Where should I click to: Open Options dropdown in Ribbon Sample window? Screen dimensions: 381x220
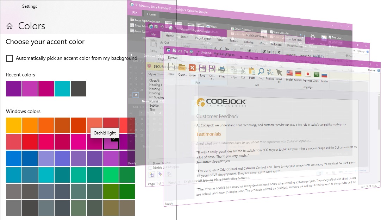tap(361, 51)
